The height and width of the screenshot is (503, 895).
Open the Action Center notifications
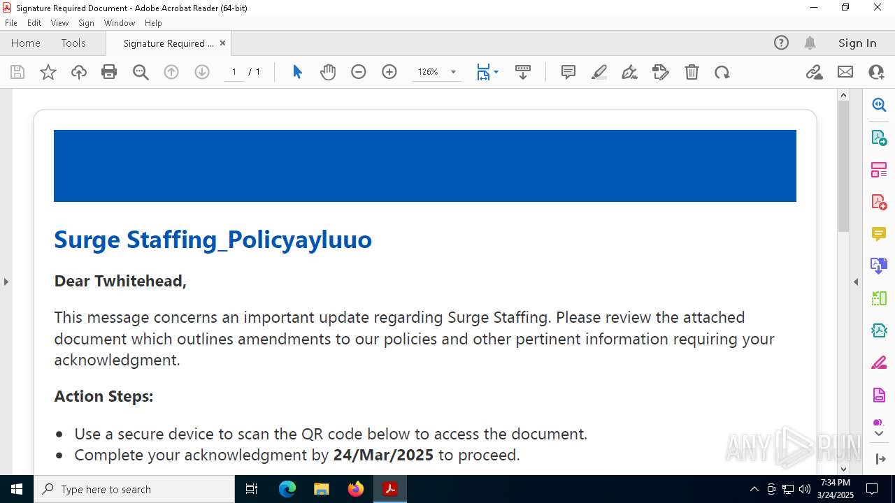(872, 489)
